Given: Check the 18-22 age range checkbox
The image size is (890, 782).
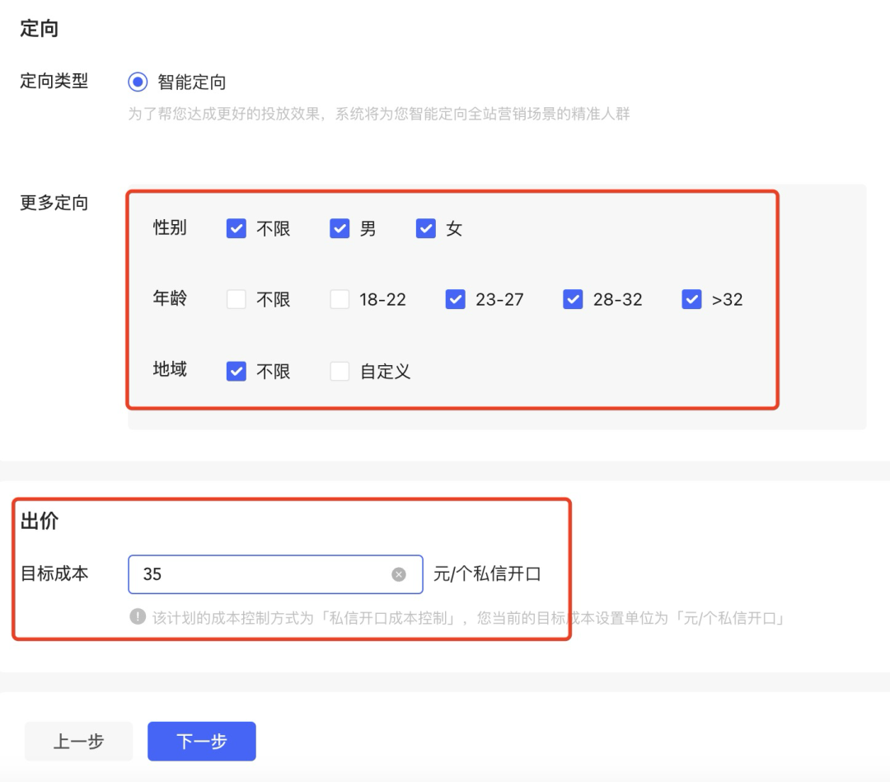Looking at the screenshot, I should 340,299.
